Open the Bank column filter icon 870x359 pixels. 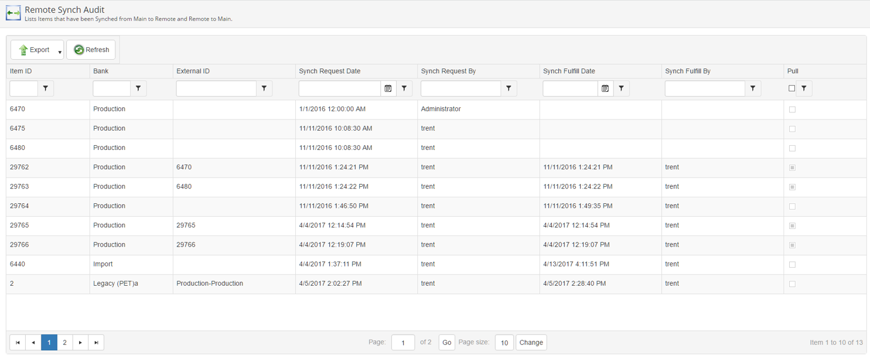pos(138,88)
